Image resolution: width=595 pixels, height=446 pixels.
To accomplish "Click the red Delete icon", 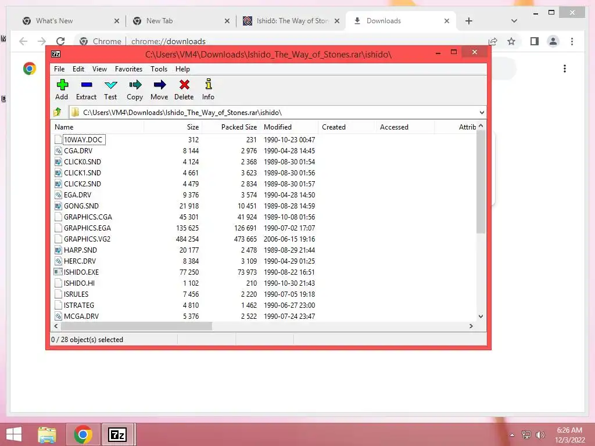I will coord(184,85).
